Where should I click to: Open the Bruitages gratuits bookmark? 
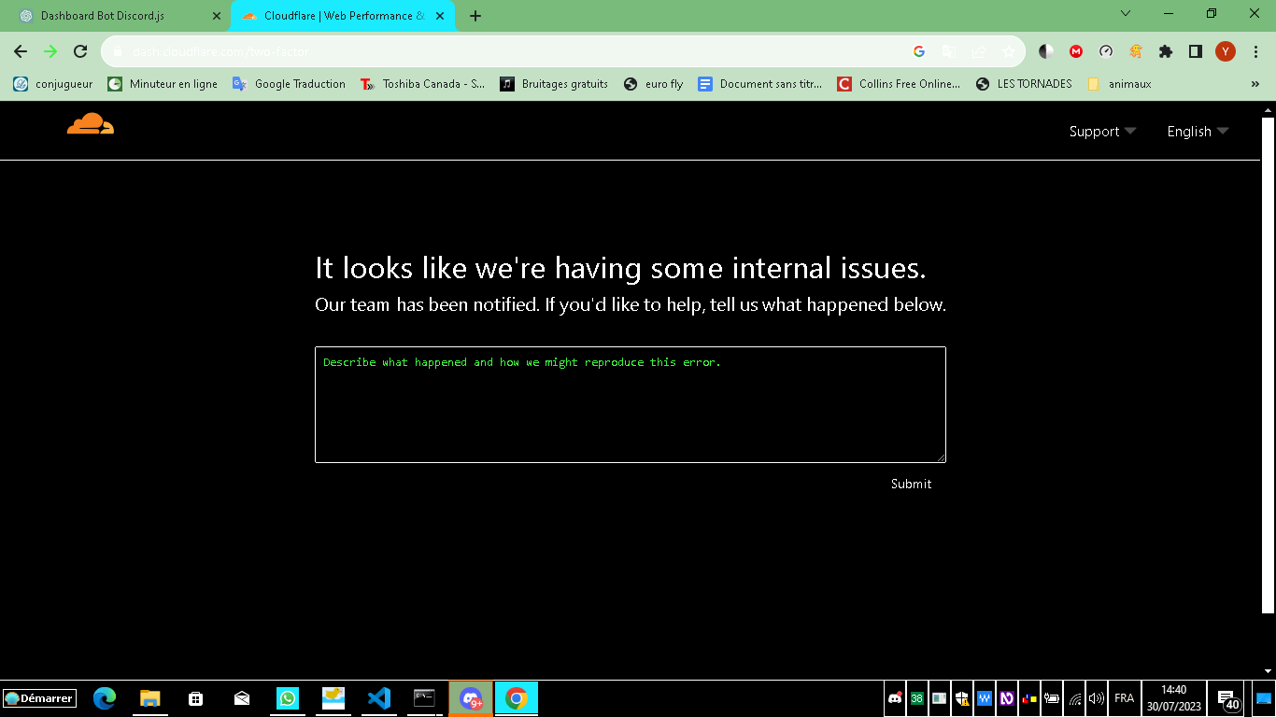click(554, 84)
